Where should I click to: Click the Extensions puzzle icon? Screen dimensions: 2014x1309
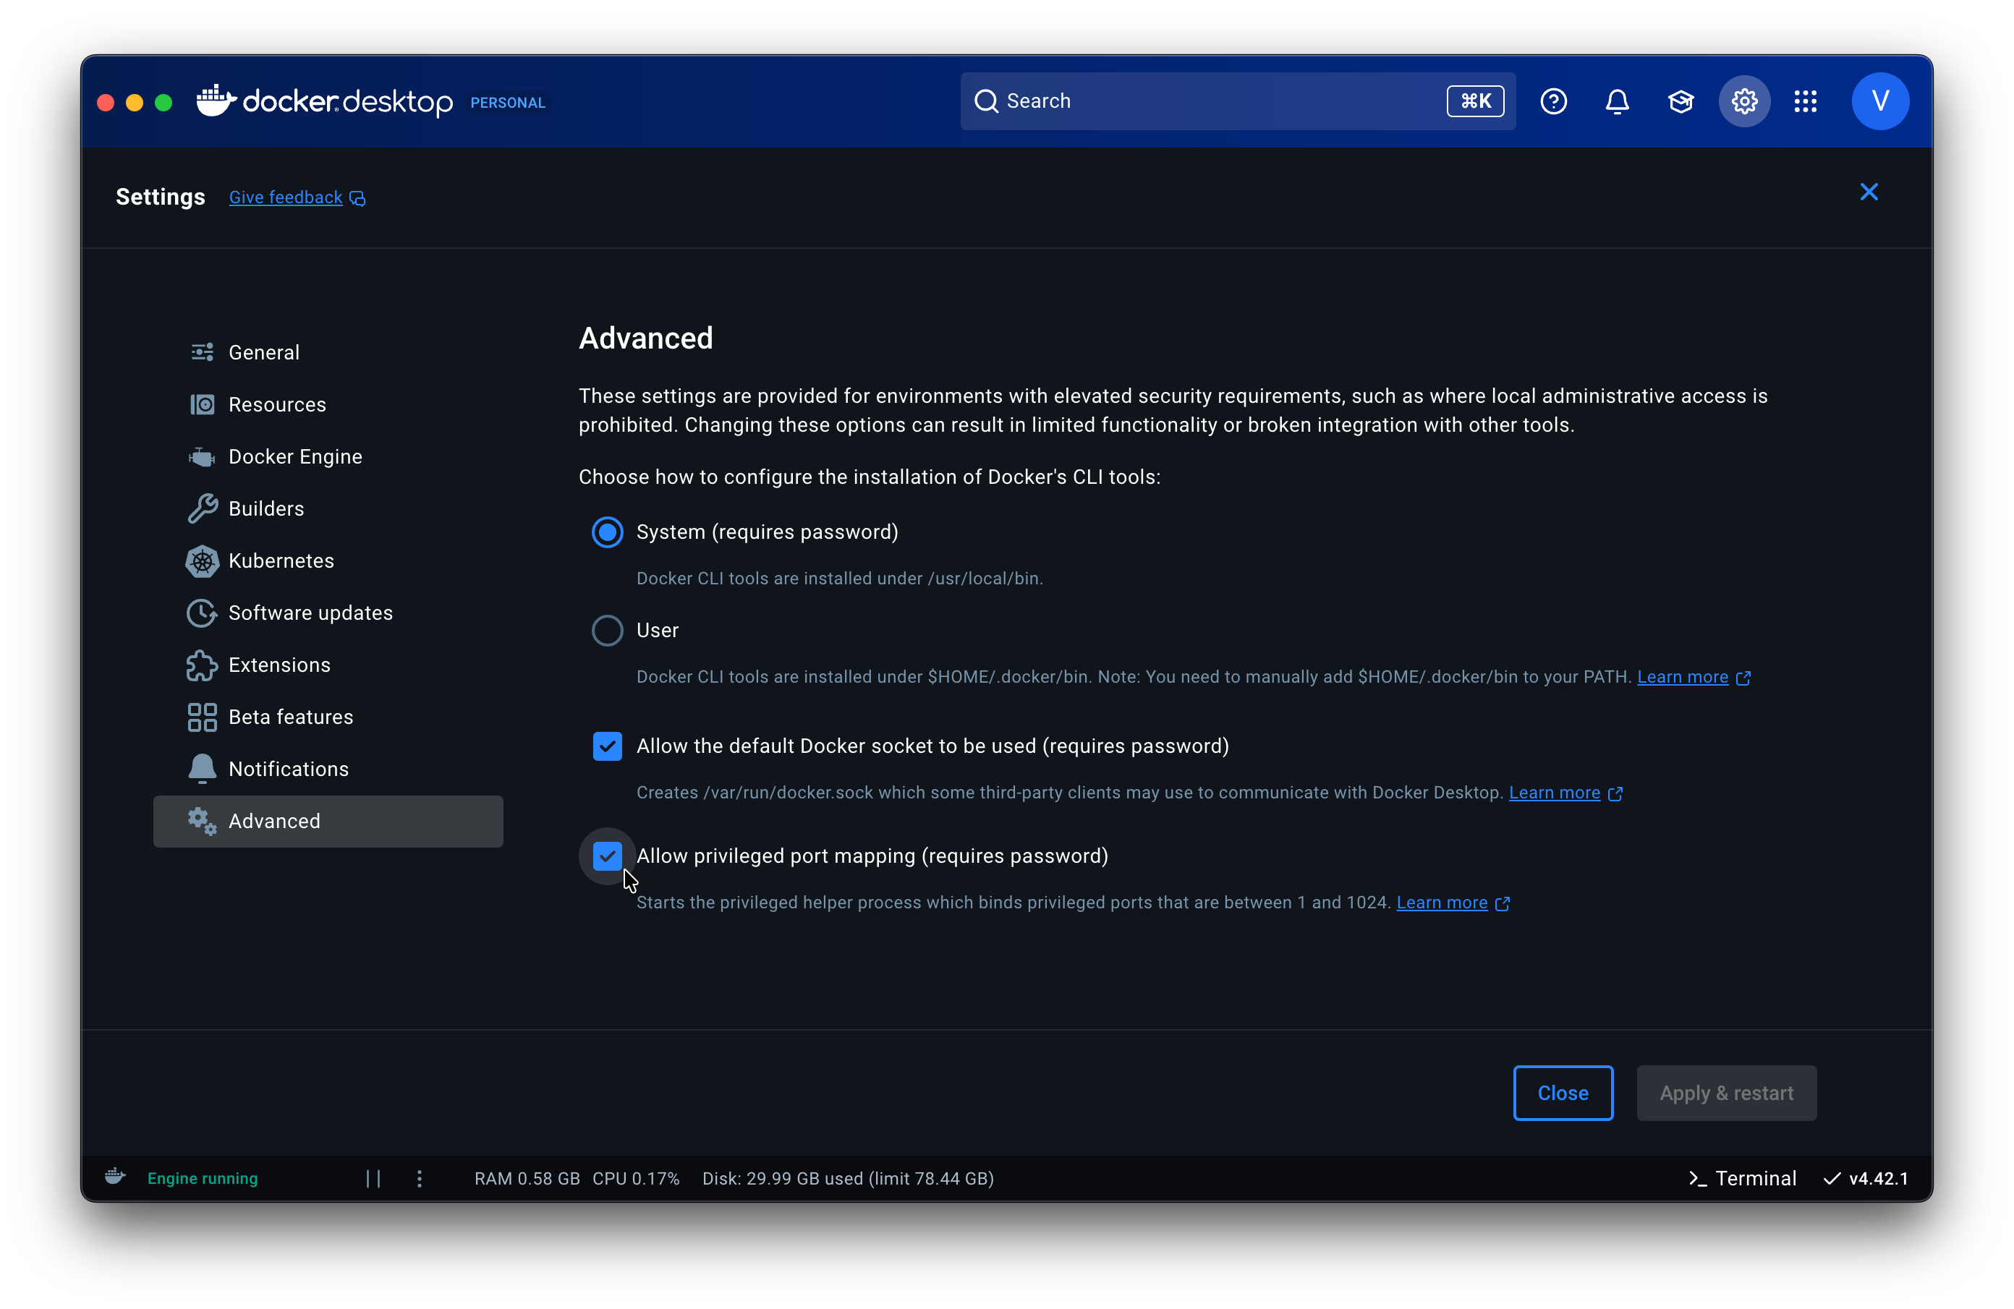click(x=203, y=665)
